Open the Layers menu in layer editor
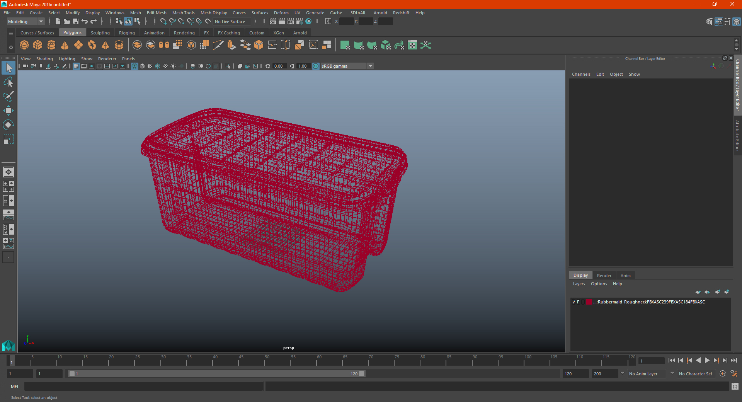 pyautogui.click(x=579, y=284)
